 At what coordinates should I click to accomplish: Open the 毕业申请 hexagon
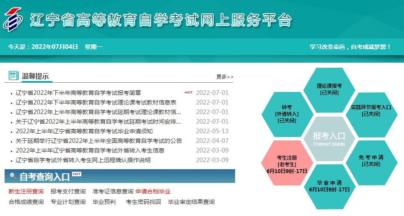pos(329,186)
